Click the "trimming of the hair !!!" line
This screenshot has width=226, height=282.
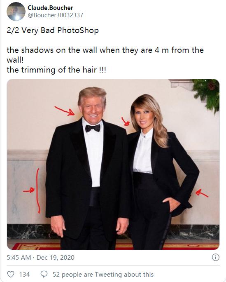56,70
